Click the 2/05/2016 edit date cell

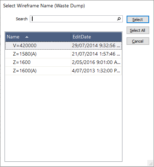pos(96,62)
